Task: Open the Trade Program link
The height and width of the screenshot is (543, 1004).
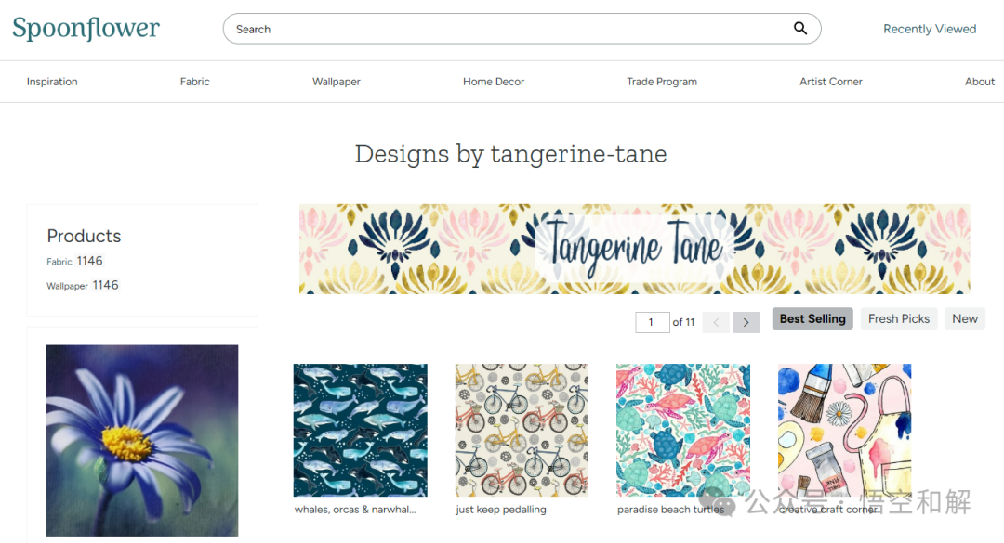Action: pyautogui.click(x=662, y=82)
